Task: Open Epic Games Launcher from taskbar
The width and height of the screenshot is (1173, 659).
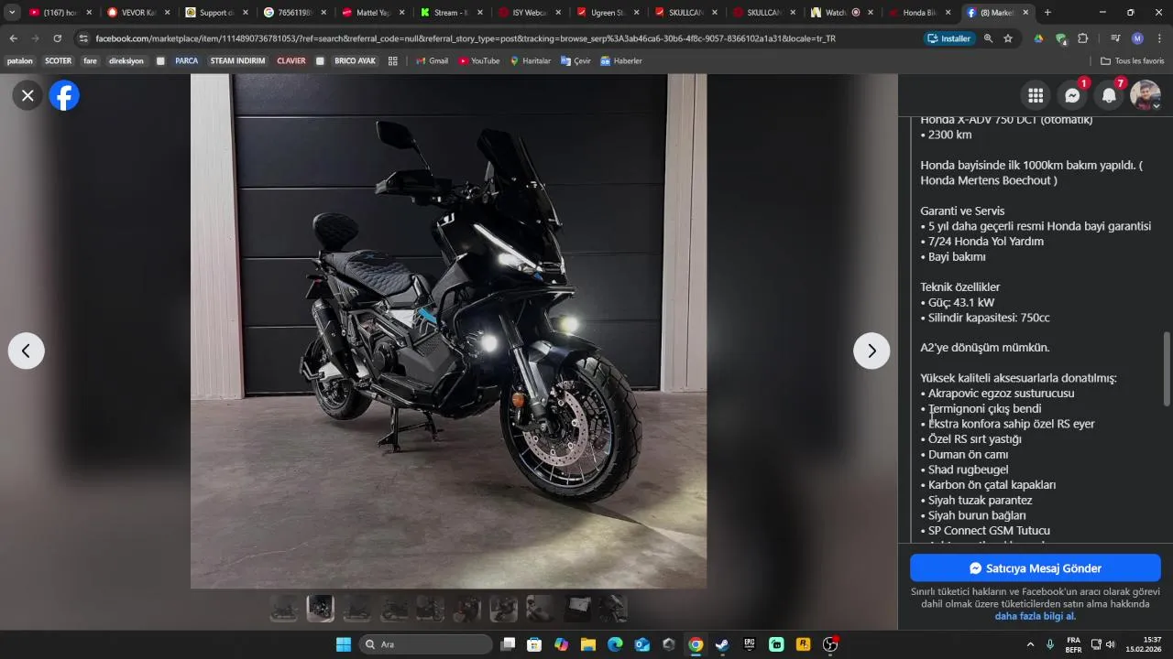Action: pyautogui.click(x=750, y=644)
